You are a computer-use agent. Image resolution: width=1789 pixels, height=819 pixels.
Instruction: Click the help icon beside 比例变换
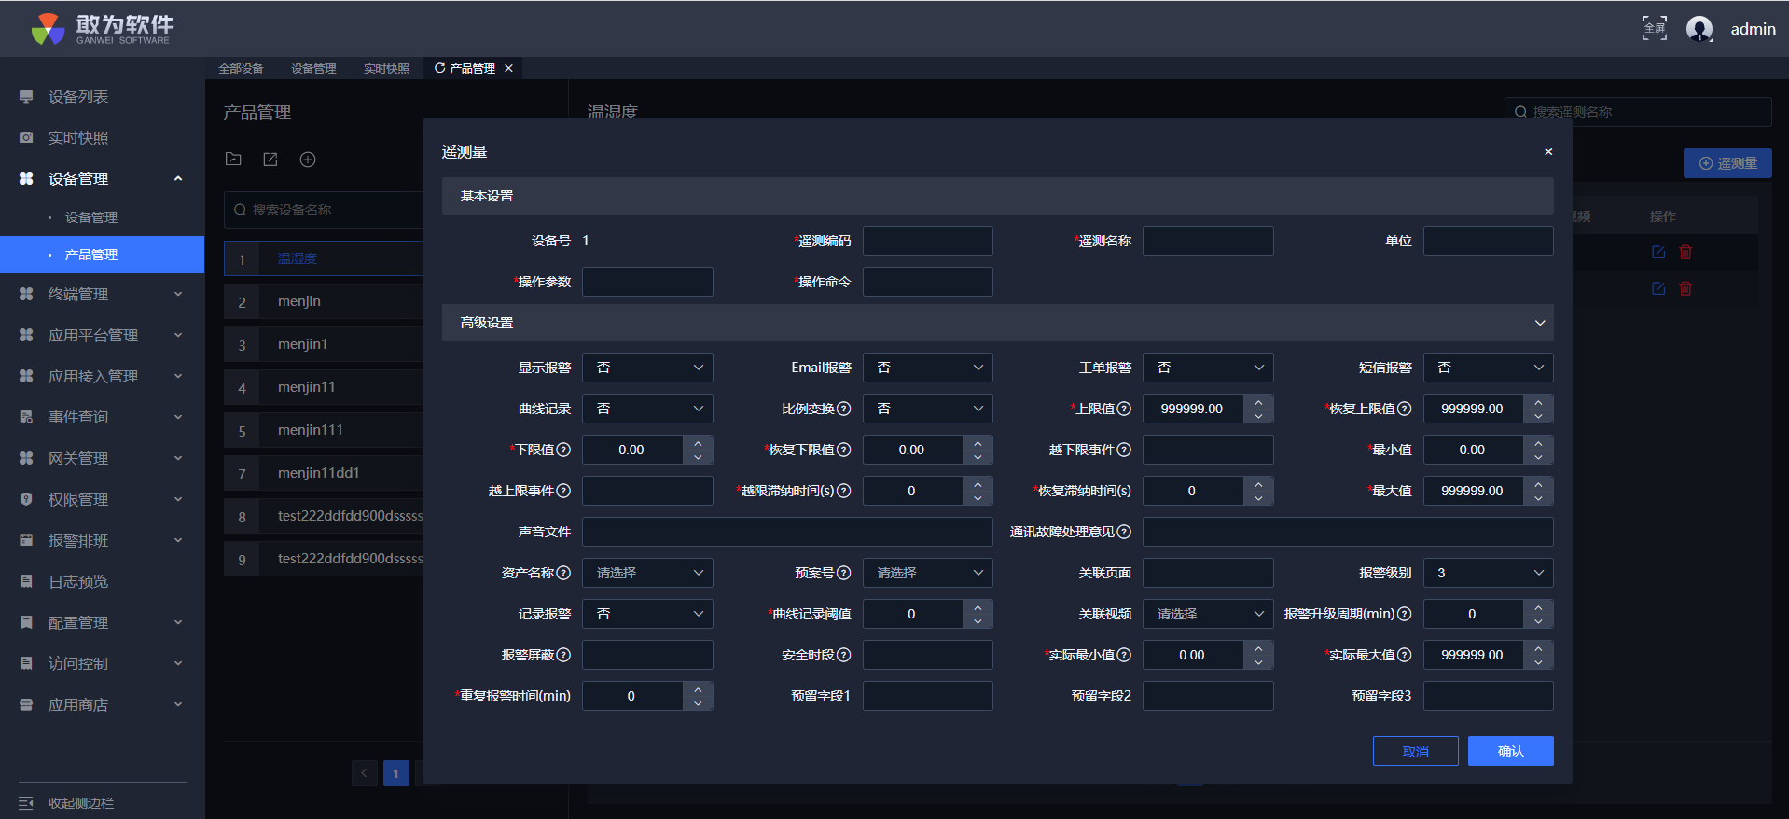point(843,409)
